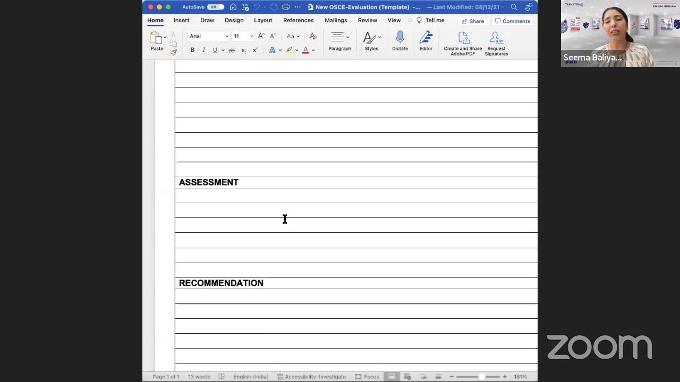Image resolution: width=680 pixels, height=382 pixels.
Task: Click the Save icon in title bar
Action: point(245,7)
